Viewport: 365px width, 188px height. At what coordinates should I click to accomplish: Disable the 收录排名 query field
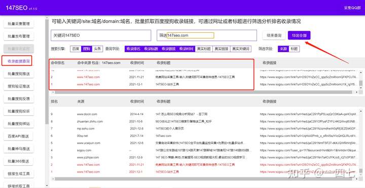point(133,49)
